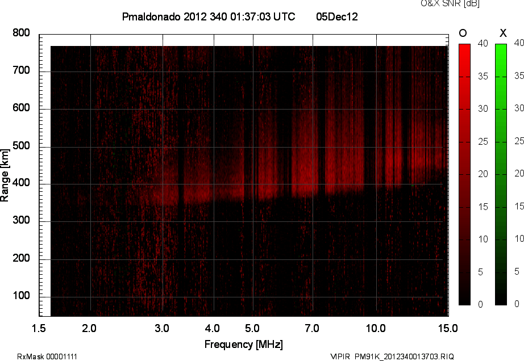Click the frequency tick label '15.0'
The width and height of the screenshot is (524, 361).
pyautogui.click(x=448, y=328)
